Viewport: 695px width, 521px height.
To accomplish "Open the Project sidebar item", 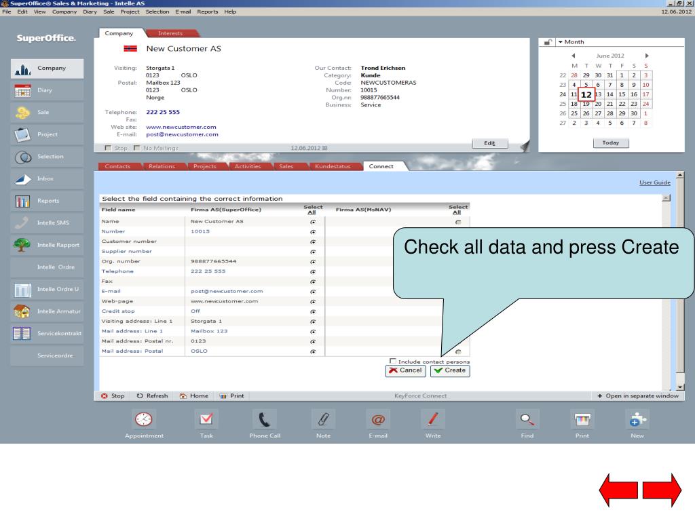I will pyautogui.click(x=47, y=135).
